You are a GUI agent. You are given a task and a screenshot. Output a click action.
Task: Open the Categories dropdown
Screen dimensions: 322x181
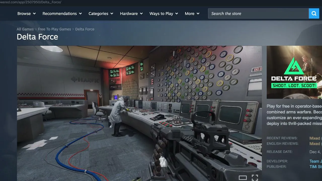tap(101, 14)
